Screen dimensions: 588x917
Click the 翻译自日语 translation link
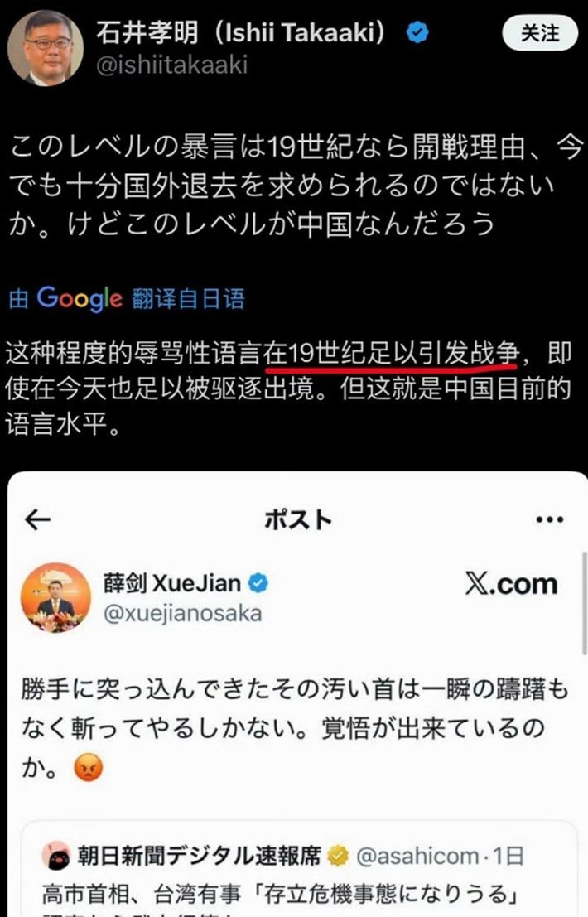[188, 299]
